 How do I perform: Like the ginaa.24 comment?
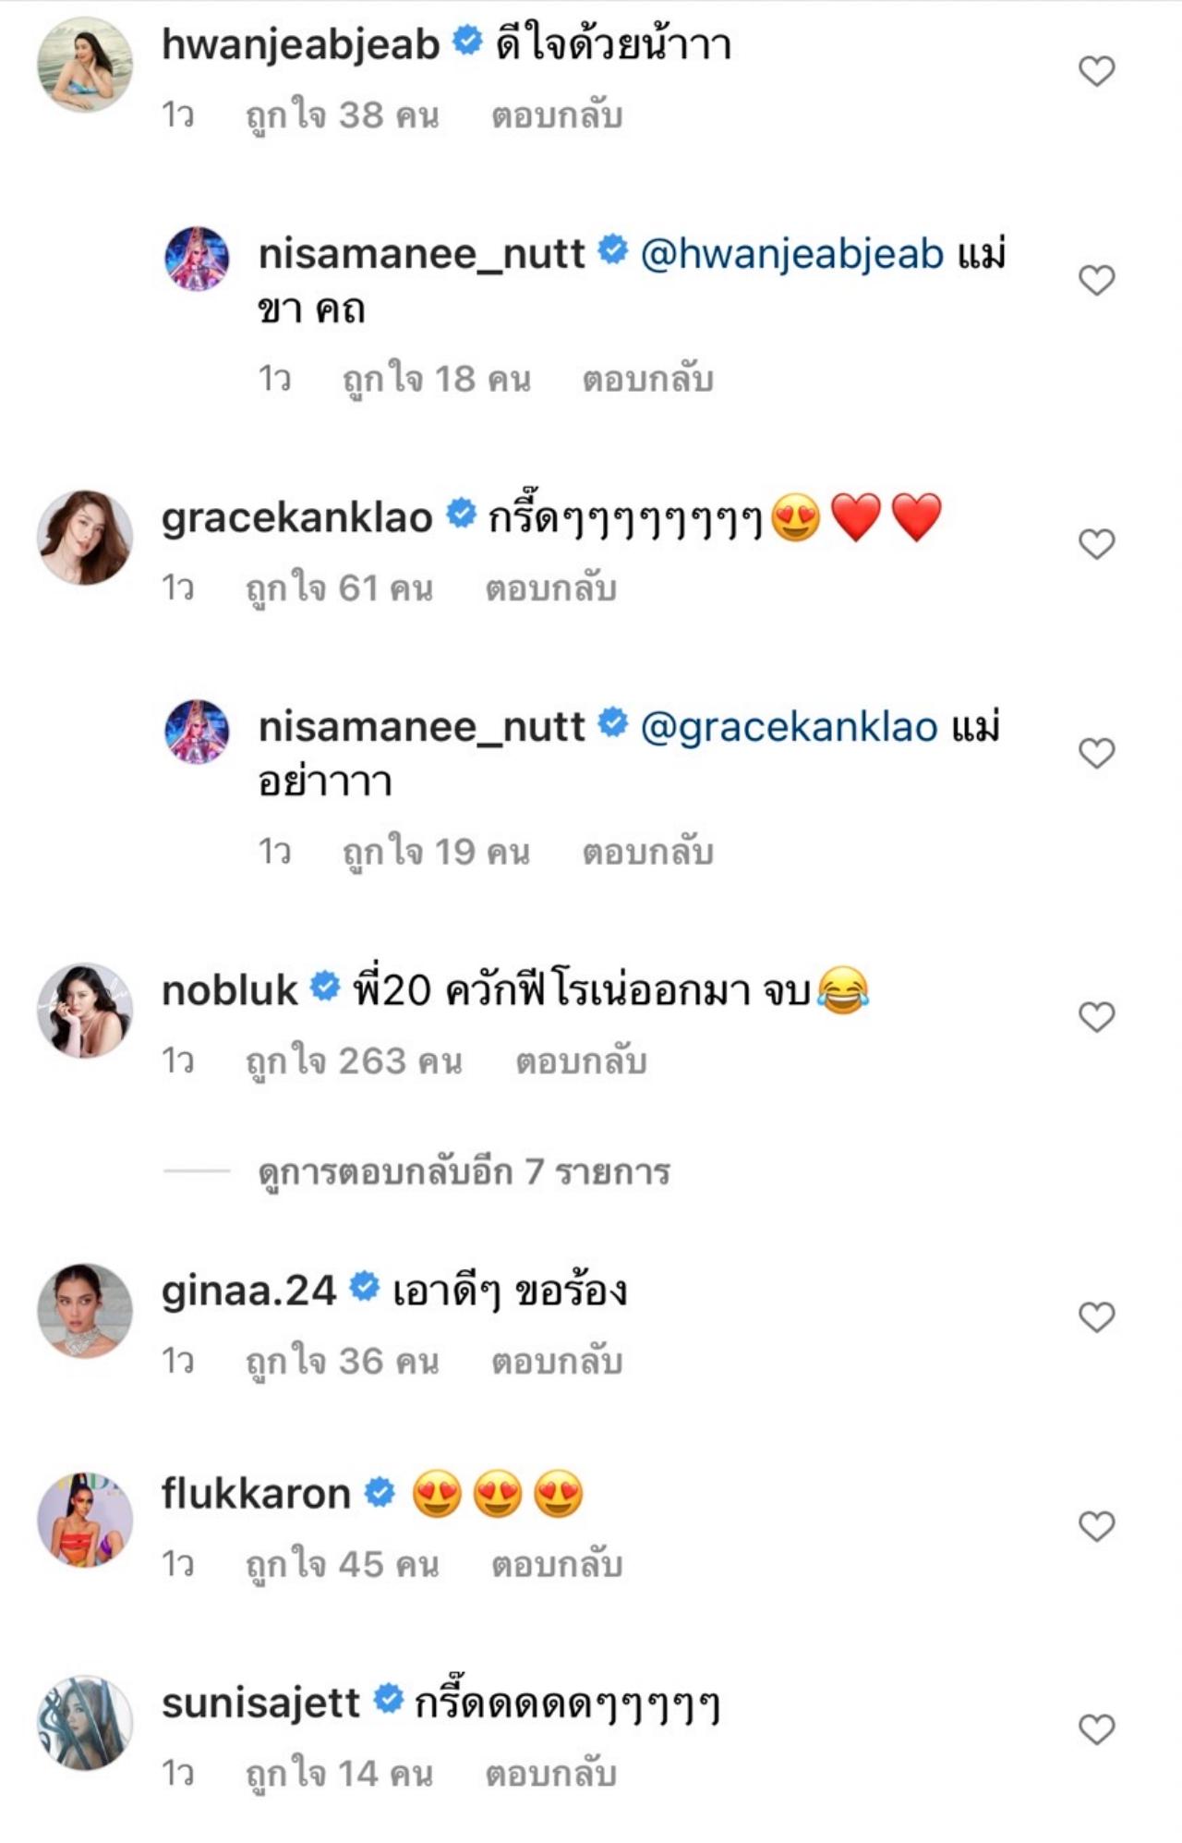click(1097, 1317)
